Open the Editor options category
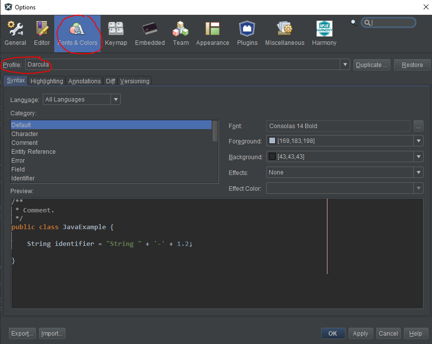Image resolution: width=432 pixels, height=344 pixels. click(x=42, y=34)
